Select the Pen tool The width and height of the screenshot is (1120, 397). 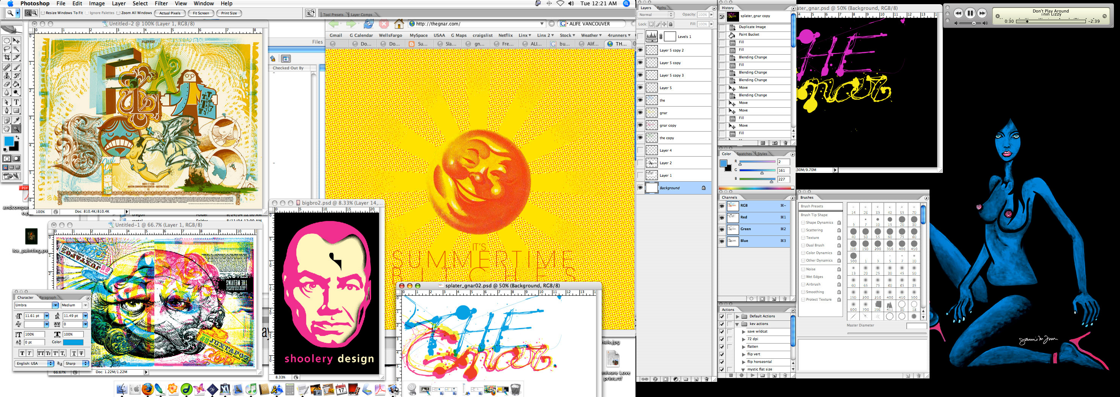pos(7,110)
